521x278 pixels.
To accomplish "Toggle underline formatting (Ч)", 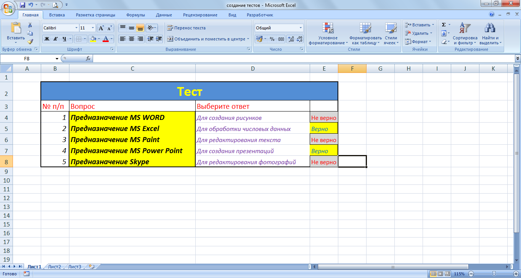I will (x=64, y=39).
